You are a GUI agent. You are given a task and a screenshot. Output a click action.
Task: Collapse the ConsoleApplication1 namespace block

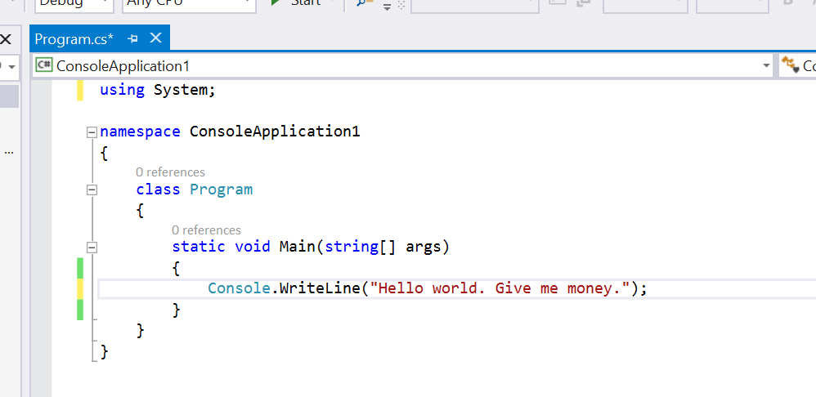[92, 132]
